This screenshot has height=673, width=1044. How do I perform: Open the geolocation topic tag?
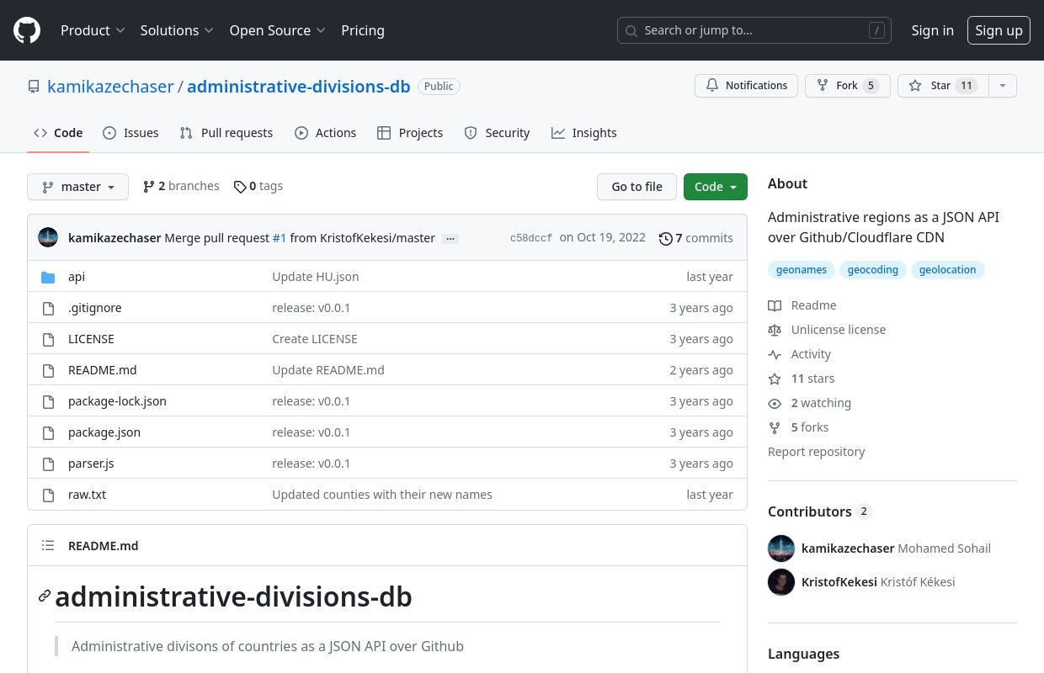(x=947, y=270)
